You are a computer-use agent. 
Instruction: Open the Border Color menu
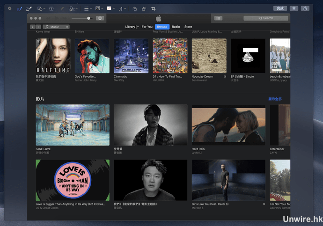pyautogui.click(x=99, y=8)
